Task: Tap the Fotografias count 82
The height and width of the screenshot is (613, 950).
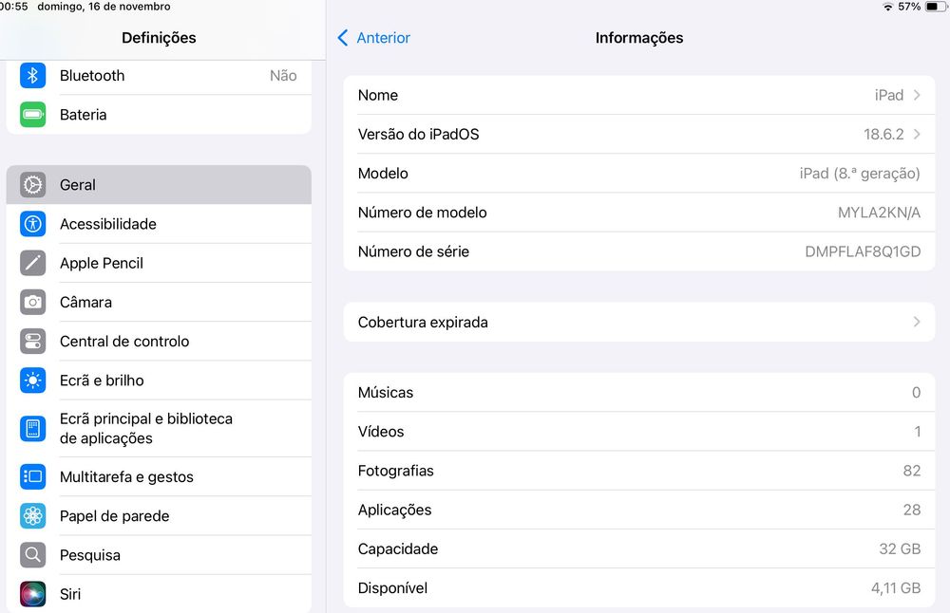Action: 912,471
